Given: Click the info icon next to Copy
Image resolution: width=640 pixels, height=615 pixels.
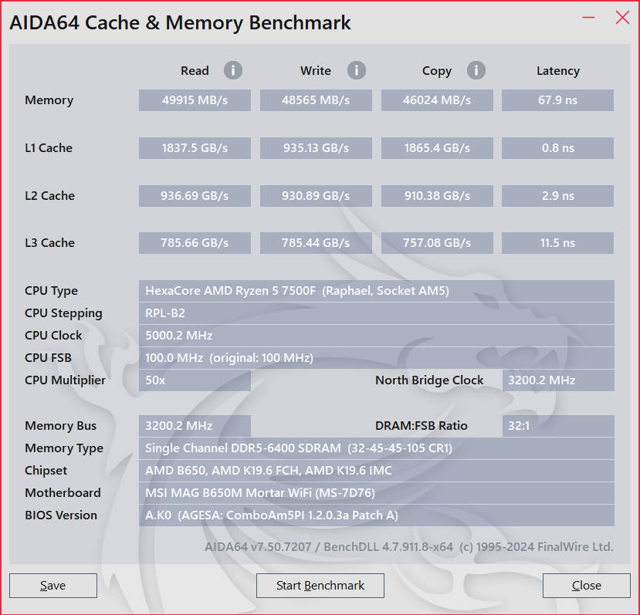Looking at the screenshot, I should point(476,70).
